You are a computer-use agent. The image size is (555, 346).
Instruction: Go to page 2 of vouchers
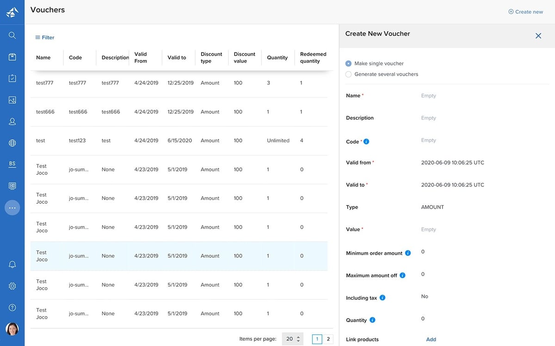tap(328, 339)
